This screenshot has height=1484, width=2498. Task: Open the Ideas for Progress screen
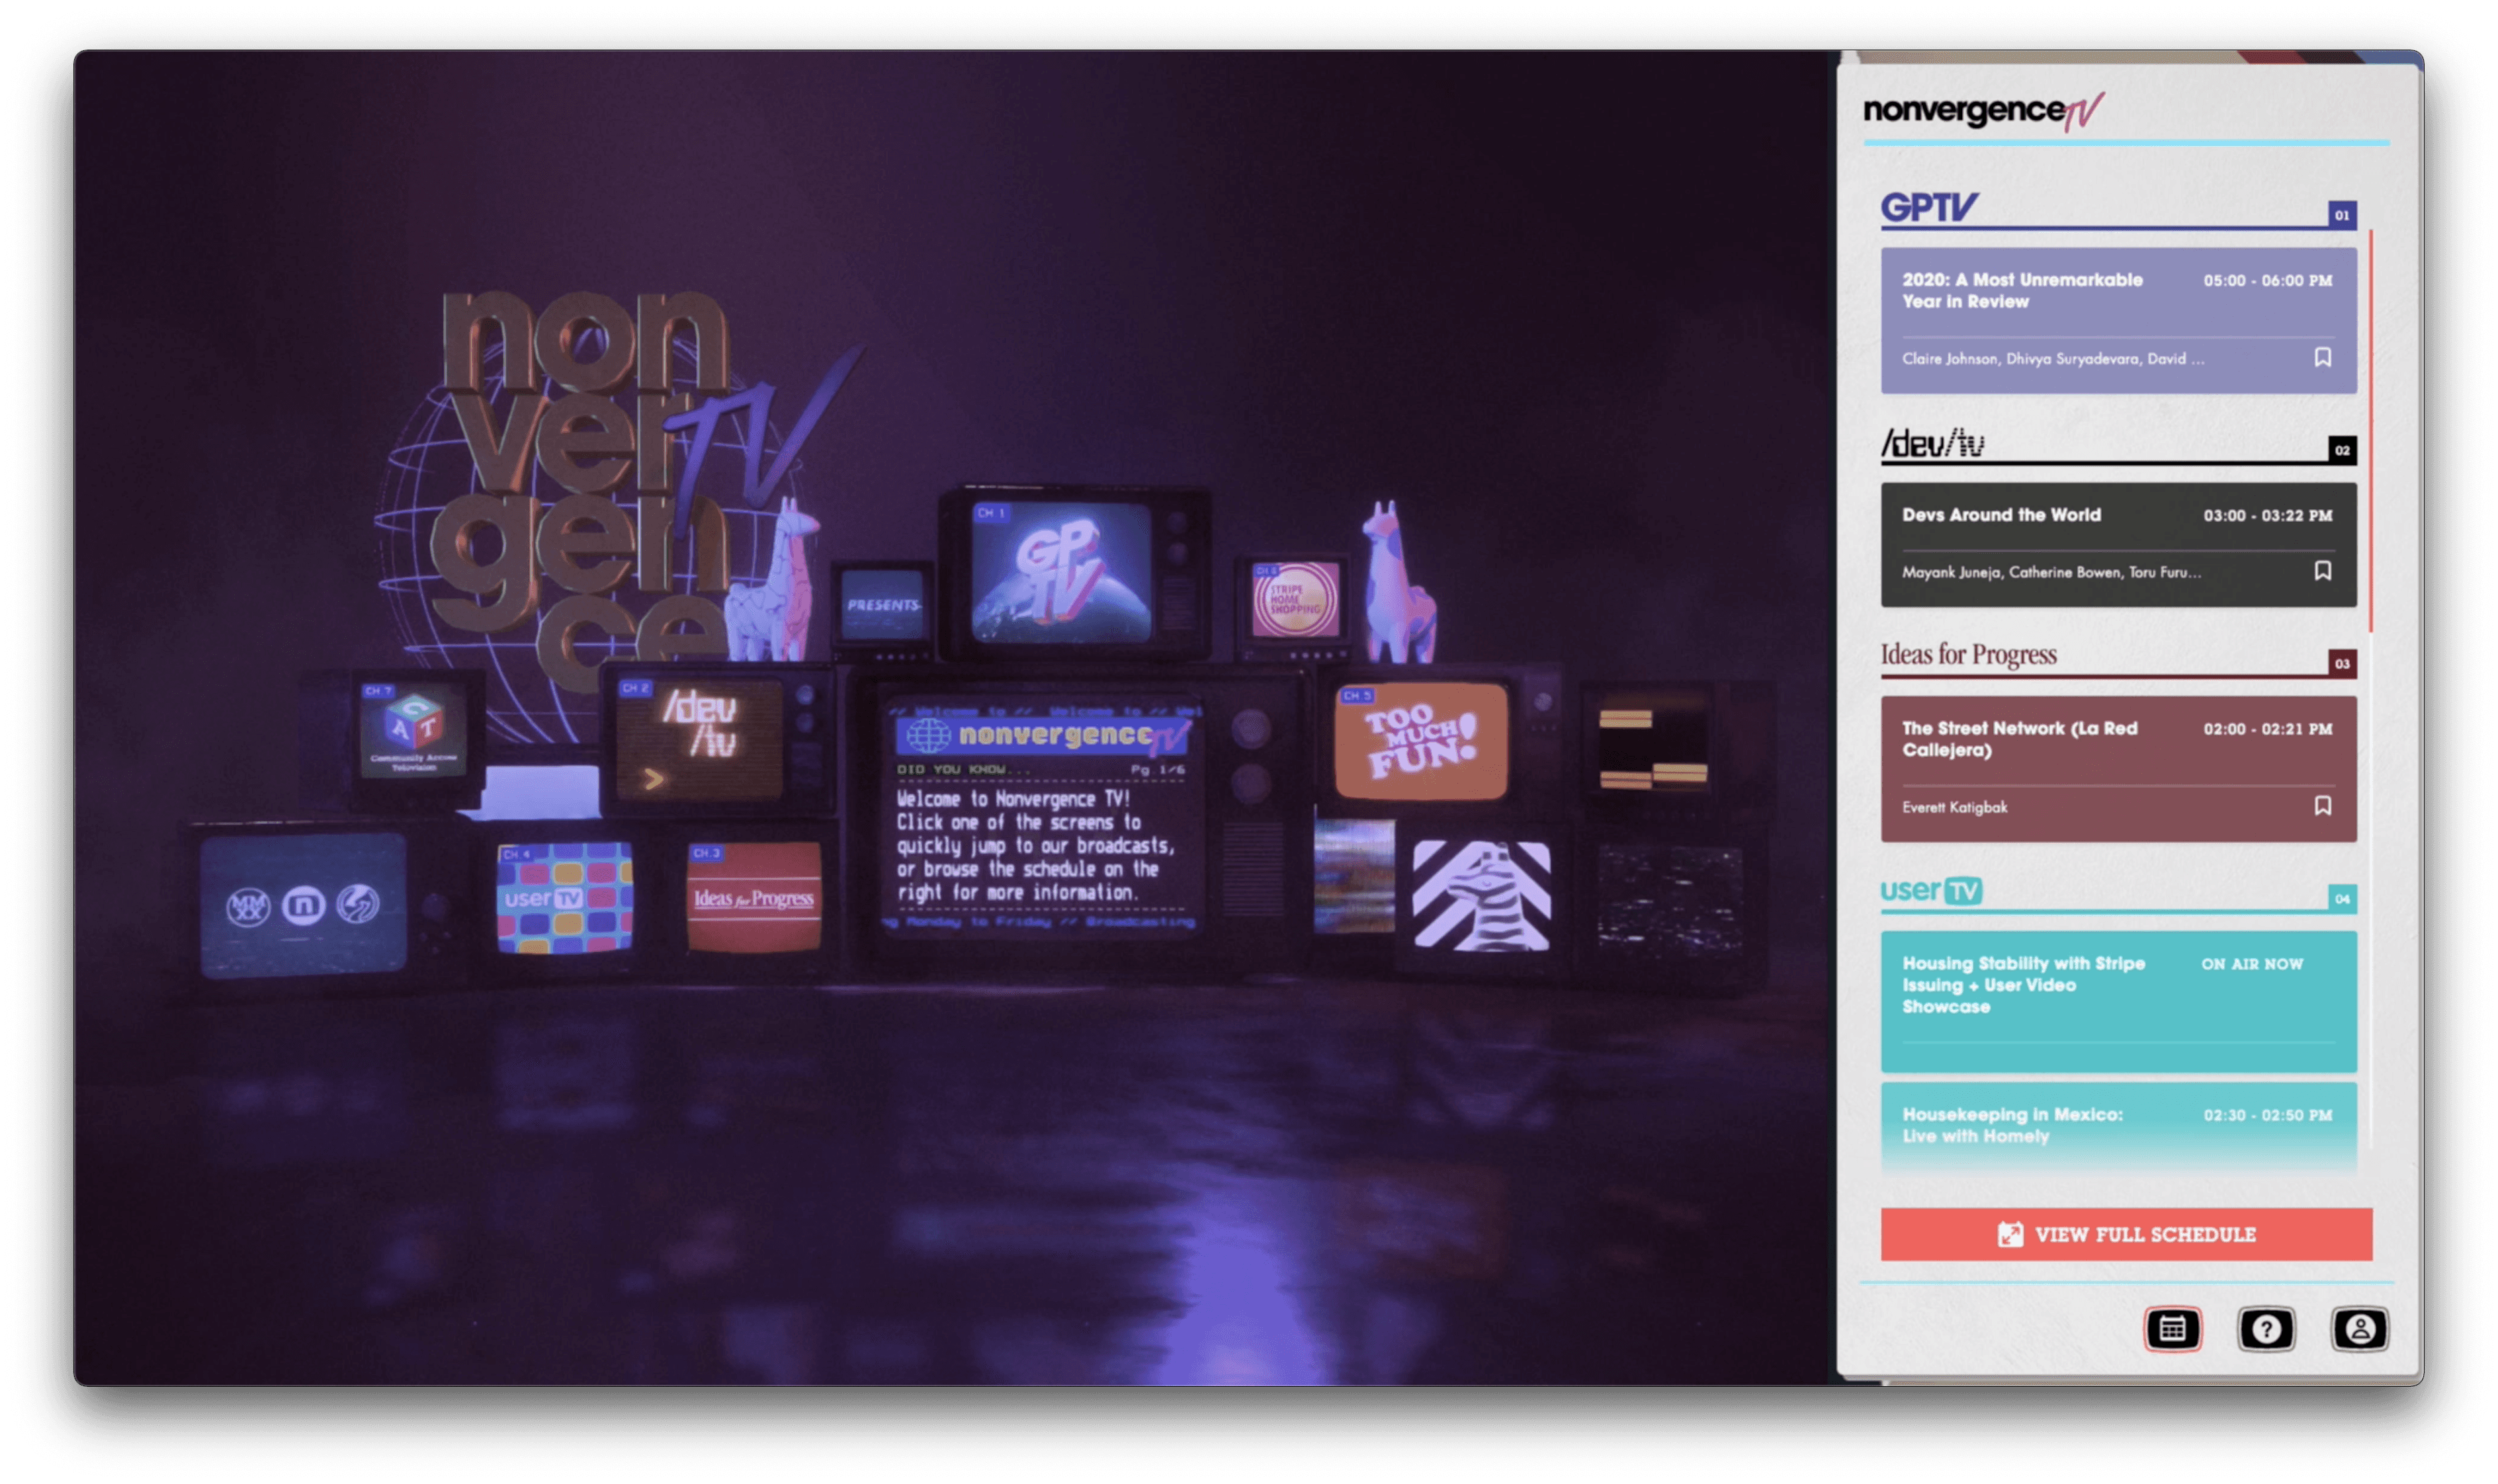click(754, 897)
